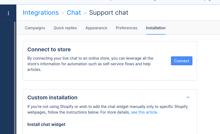This screenshot has width=220, height=134.
Task: Click the left sidebar scrollbar
Action: [15, 77]
